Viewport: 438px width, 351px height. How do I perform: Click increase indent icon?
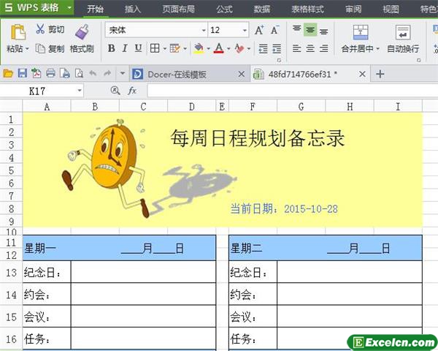pyautogui.click(x=277, y=49)
